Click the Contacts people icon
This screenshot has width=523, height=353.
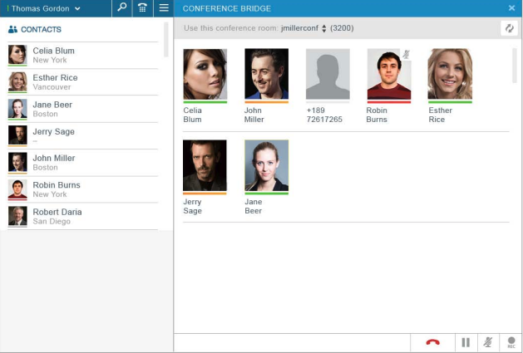coord(12,29)
